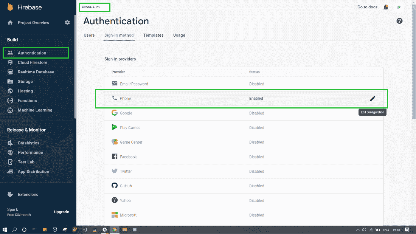Open Crashlytics in the sidebar
The image size is (416, 234).
(28, 143)
